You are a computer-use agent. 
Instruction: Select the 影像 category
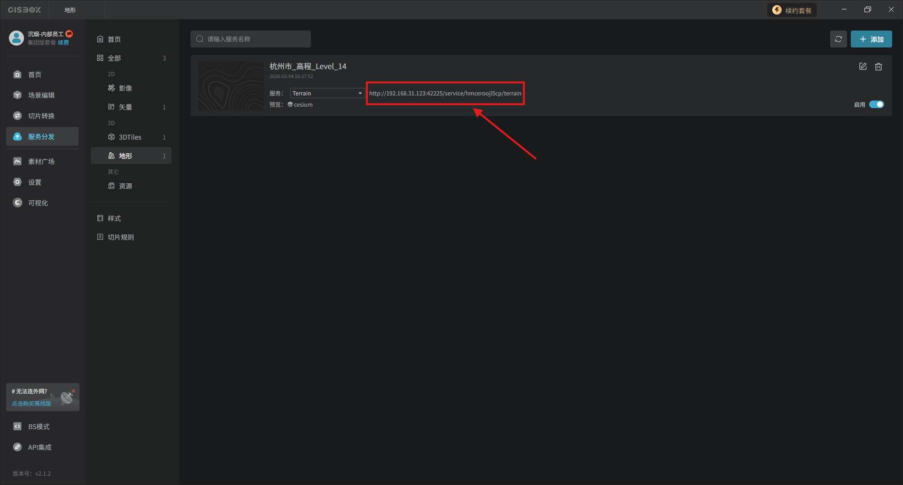125,88
